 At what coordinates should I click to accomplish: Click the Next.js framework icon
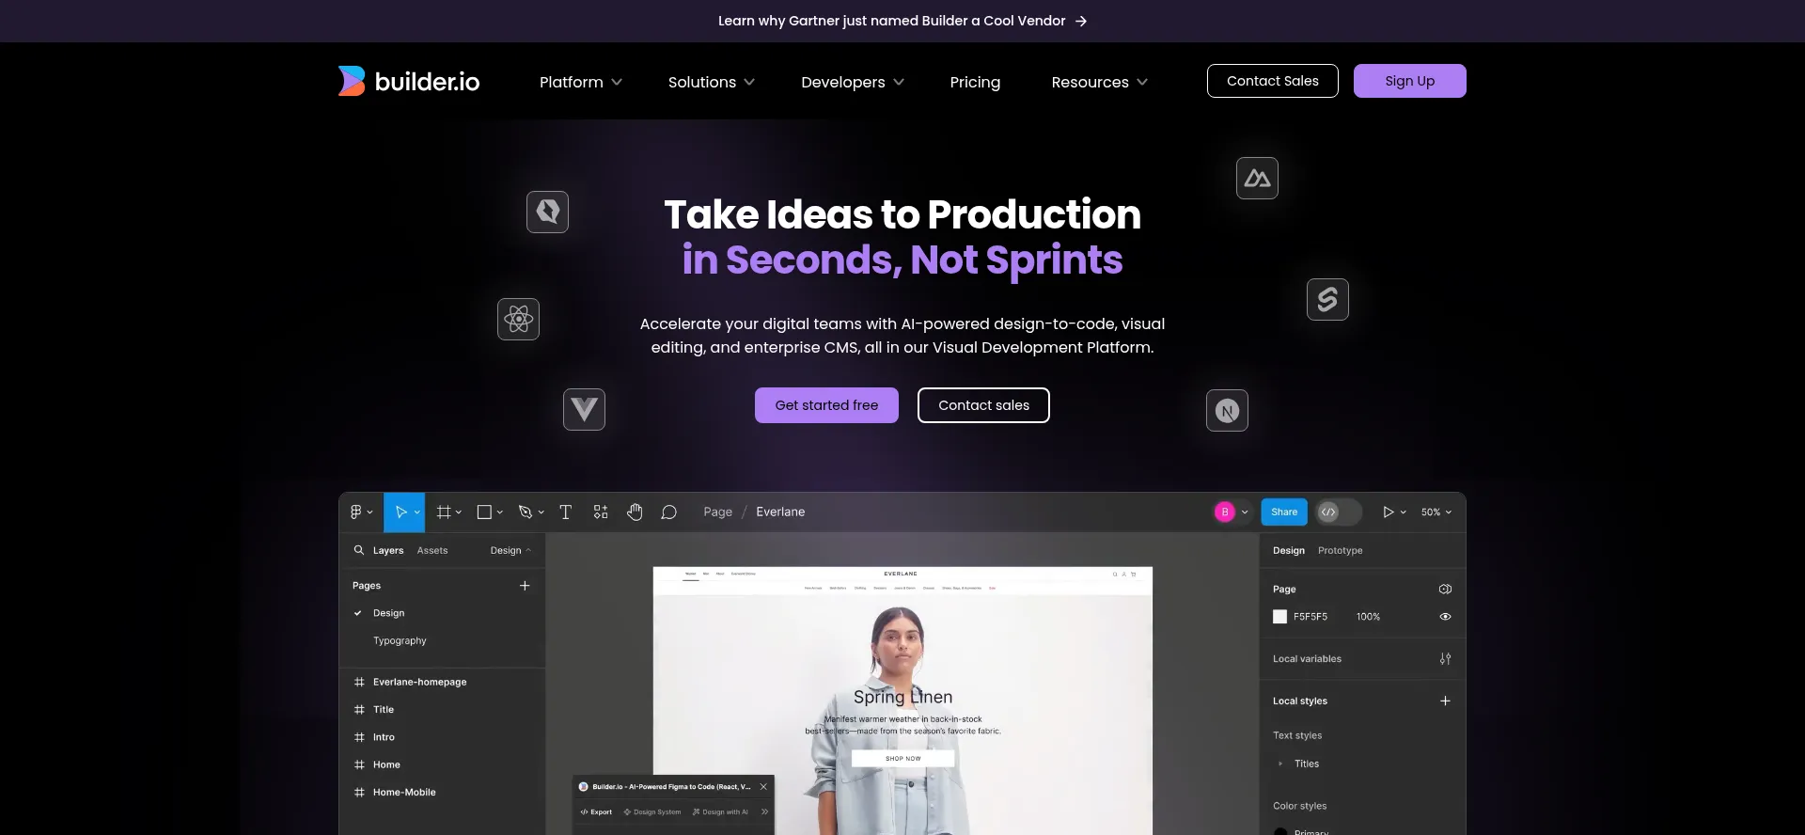[1227, 410]
